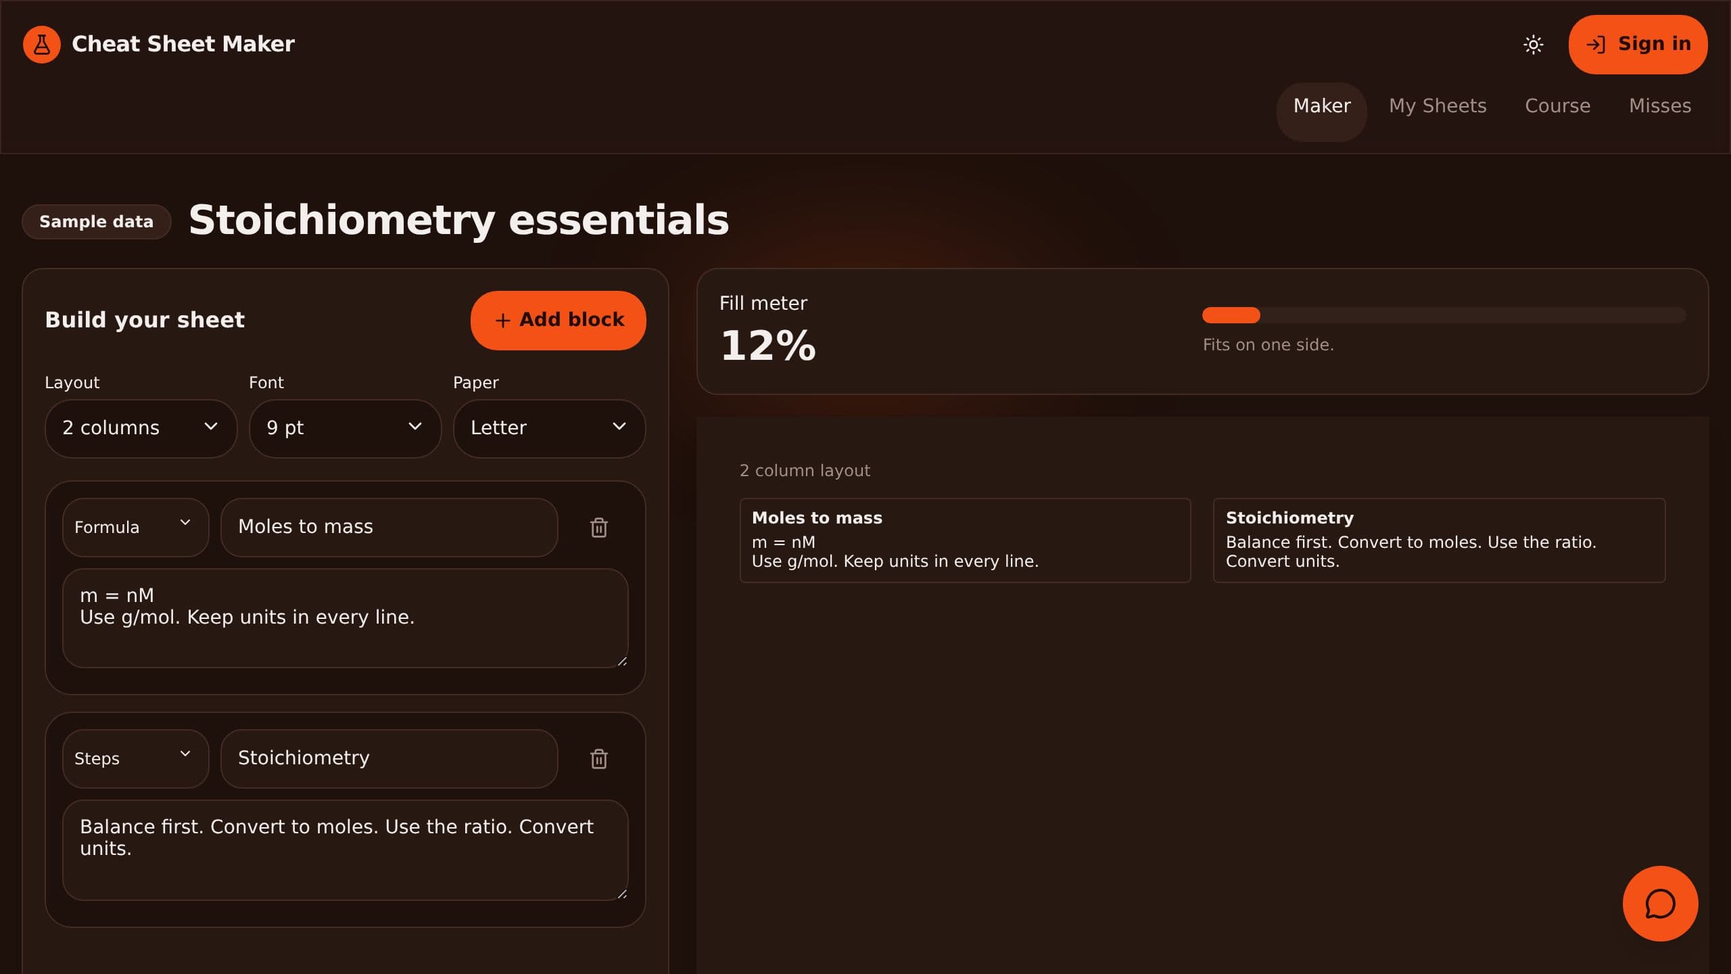Click the 2 column layout label

805,471
